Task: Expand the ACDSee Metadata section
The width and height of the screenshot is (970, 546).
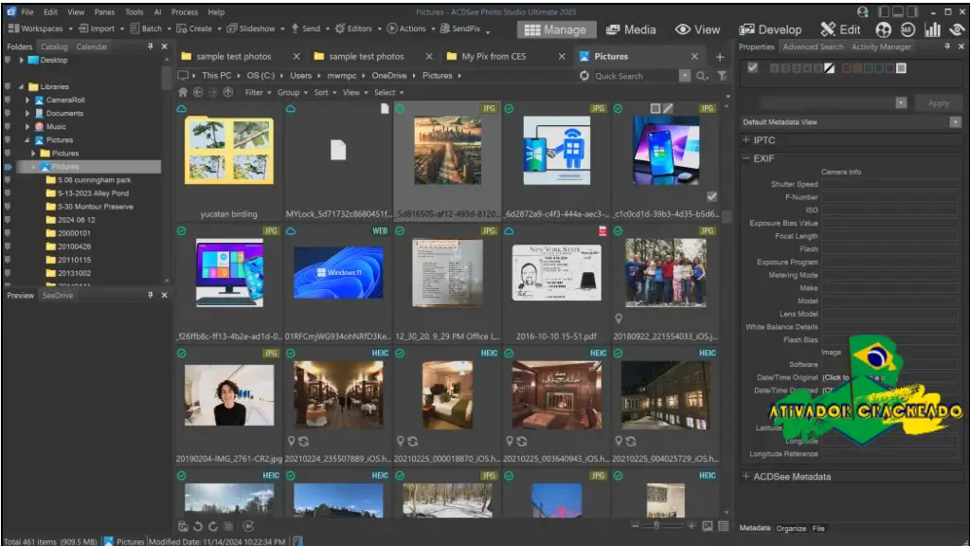Action: click(746, 477)
